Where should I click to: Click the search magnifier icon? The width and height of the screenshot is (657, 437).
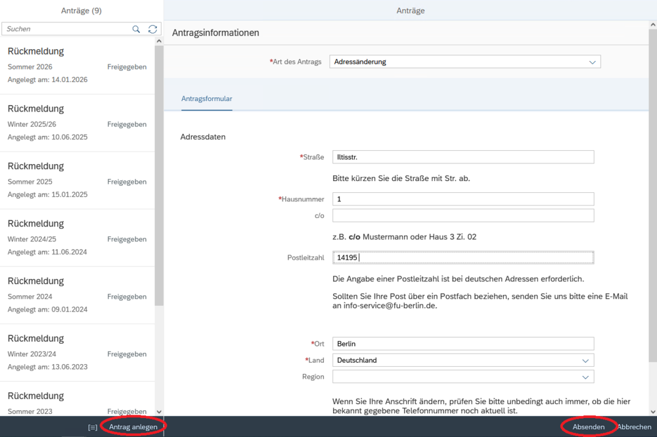point(136,29)
